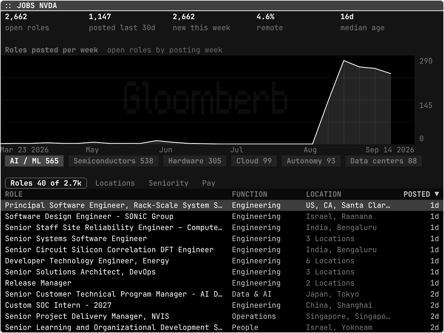444x333 pixels.
Task: Sort by the ROLE column header
Action: [x=14, y=194]
